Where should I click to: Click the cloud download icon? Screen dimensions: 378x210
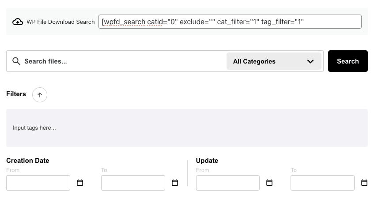pos(18,22)
